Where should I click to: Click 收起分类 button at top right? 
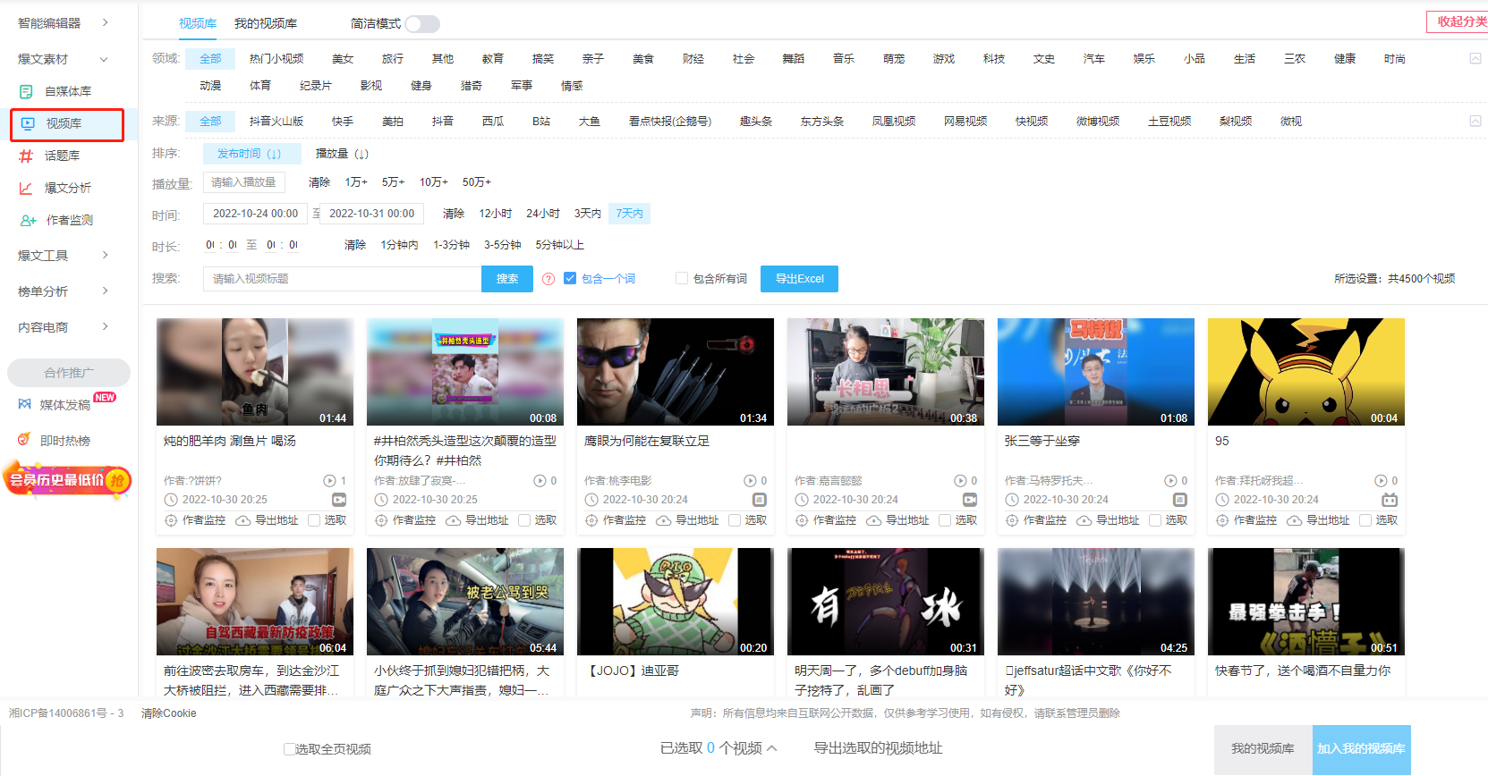pyautogui.click(x=1458, y=21)
